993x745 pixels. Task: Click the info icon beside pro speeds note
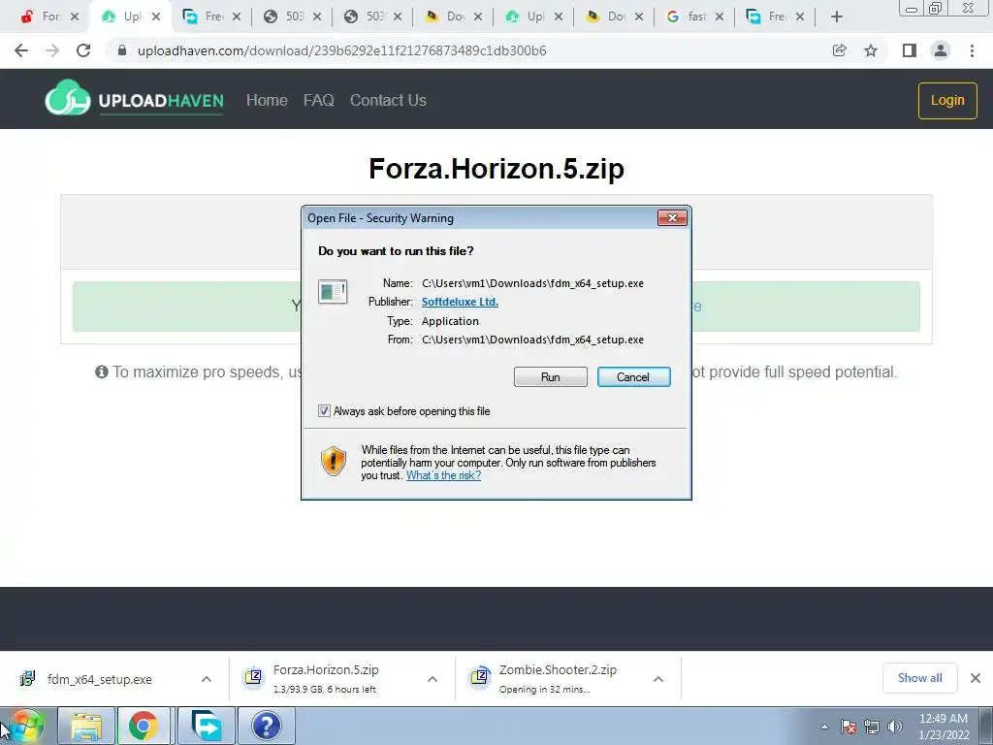(x=101, y=372)
